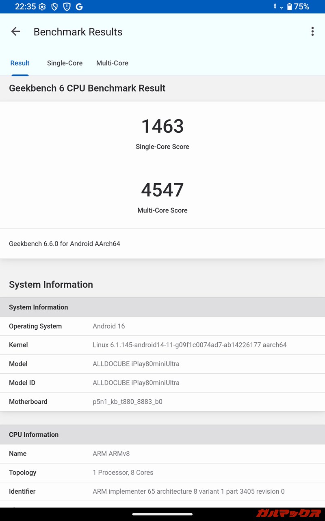Tap the Kernel version row
325x521 pixels.
click(x=162, y=345)
